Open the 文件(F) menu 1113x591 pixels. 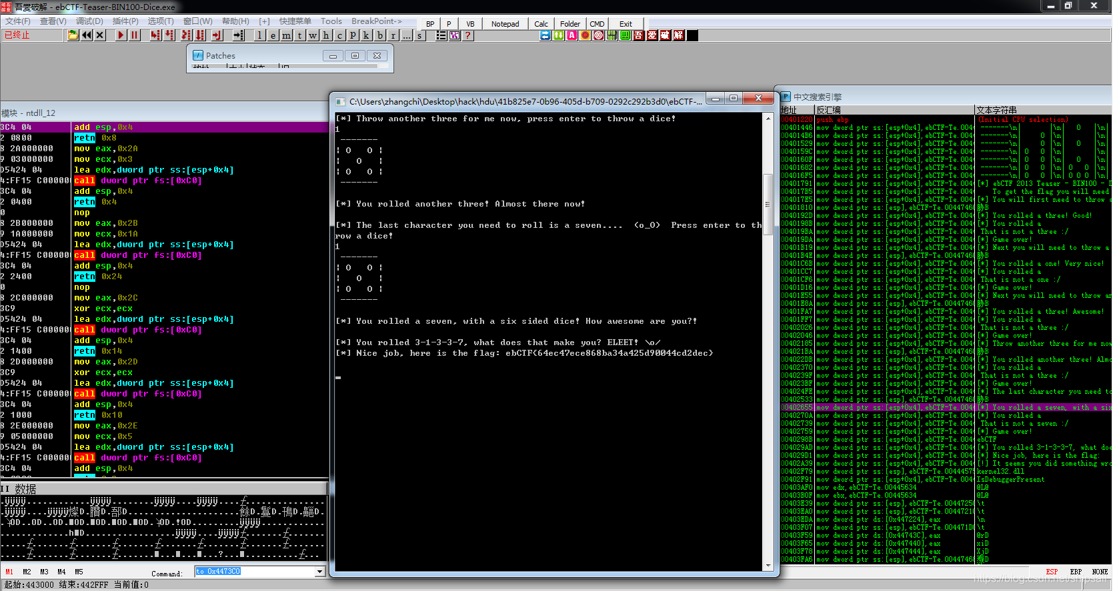18,21
